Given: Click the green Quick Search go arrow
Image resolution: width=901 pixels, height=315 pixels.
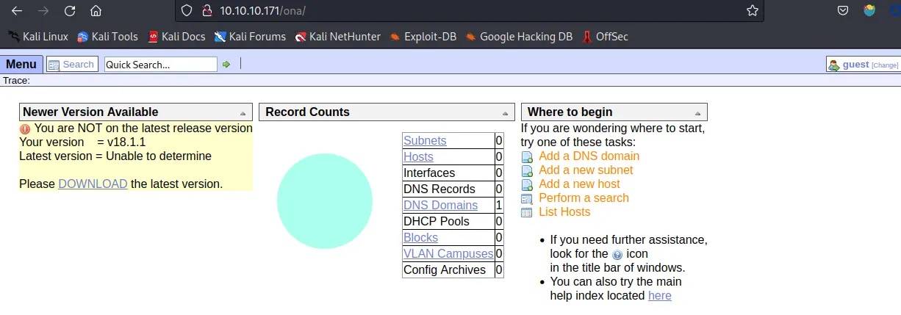Looking at the screenshot, I should point(226,65).
